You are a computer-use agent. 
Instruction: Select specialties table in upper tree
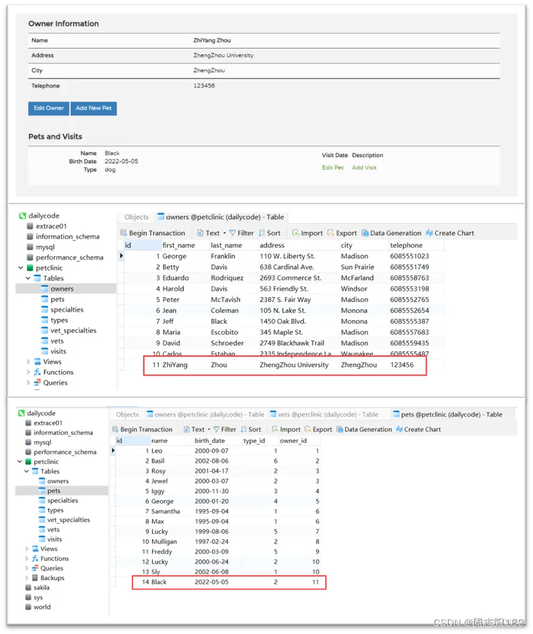(62, 310)
